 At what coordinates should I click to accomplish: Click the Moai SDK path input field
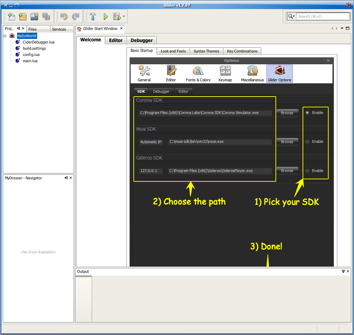(220, 142)
